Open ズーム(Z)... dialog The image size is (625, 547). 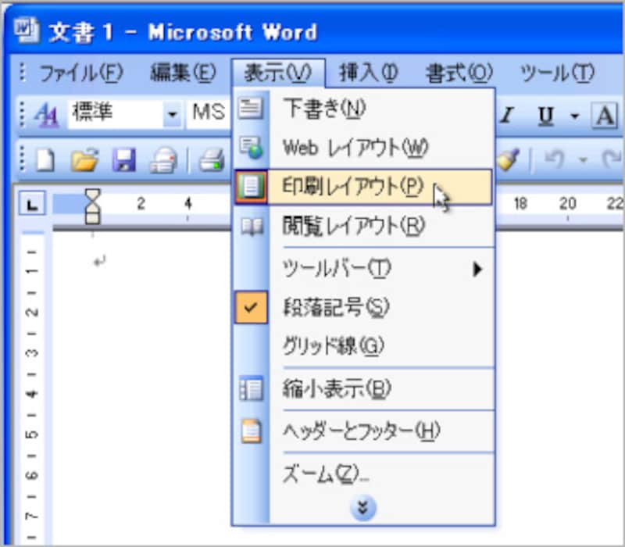pyautogui.click(x=363, y=474)
